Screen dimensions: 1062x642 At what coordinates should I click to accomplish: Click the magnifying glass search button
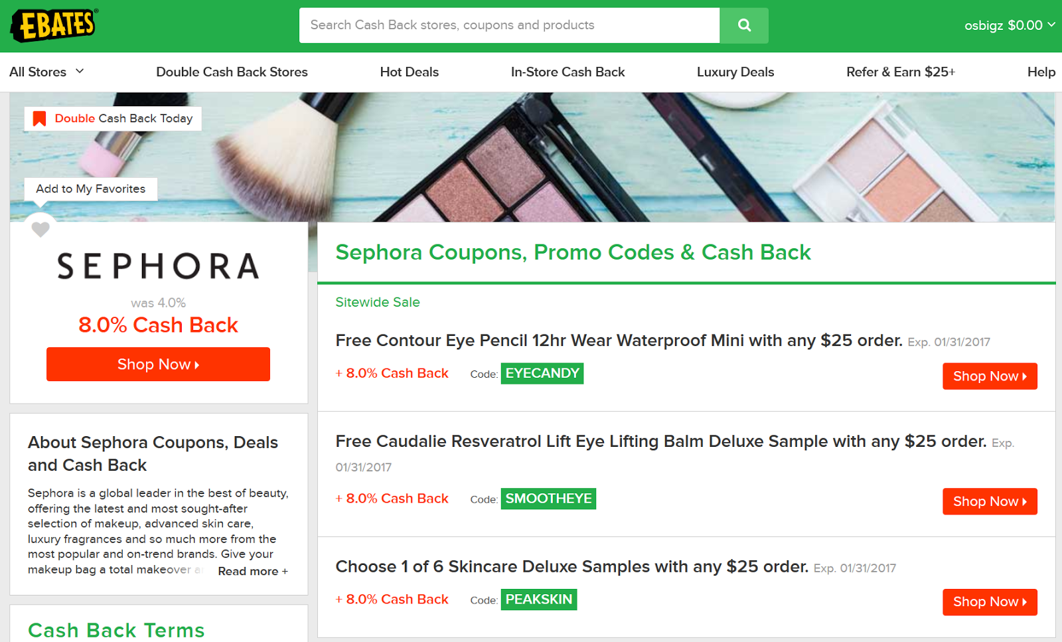pos(744,25)
